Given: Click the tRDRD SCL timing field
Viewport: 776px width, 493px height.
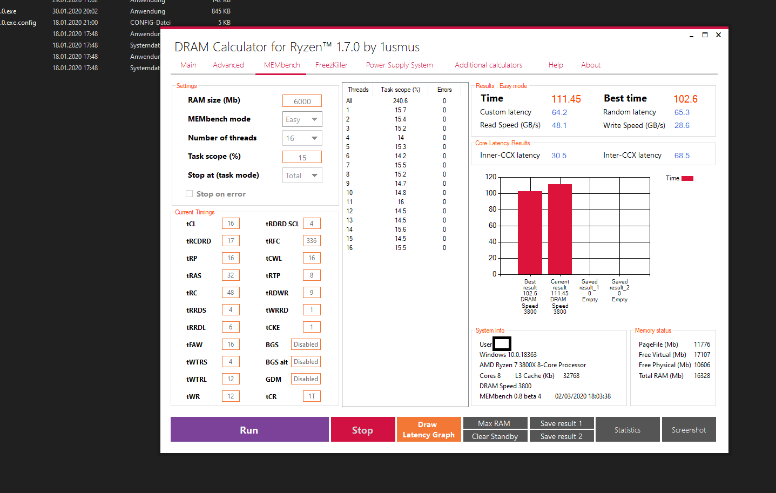Looking at the screenshot, I should (x=312, y=224).
